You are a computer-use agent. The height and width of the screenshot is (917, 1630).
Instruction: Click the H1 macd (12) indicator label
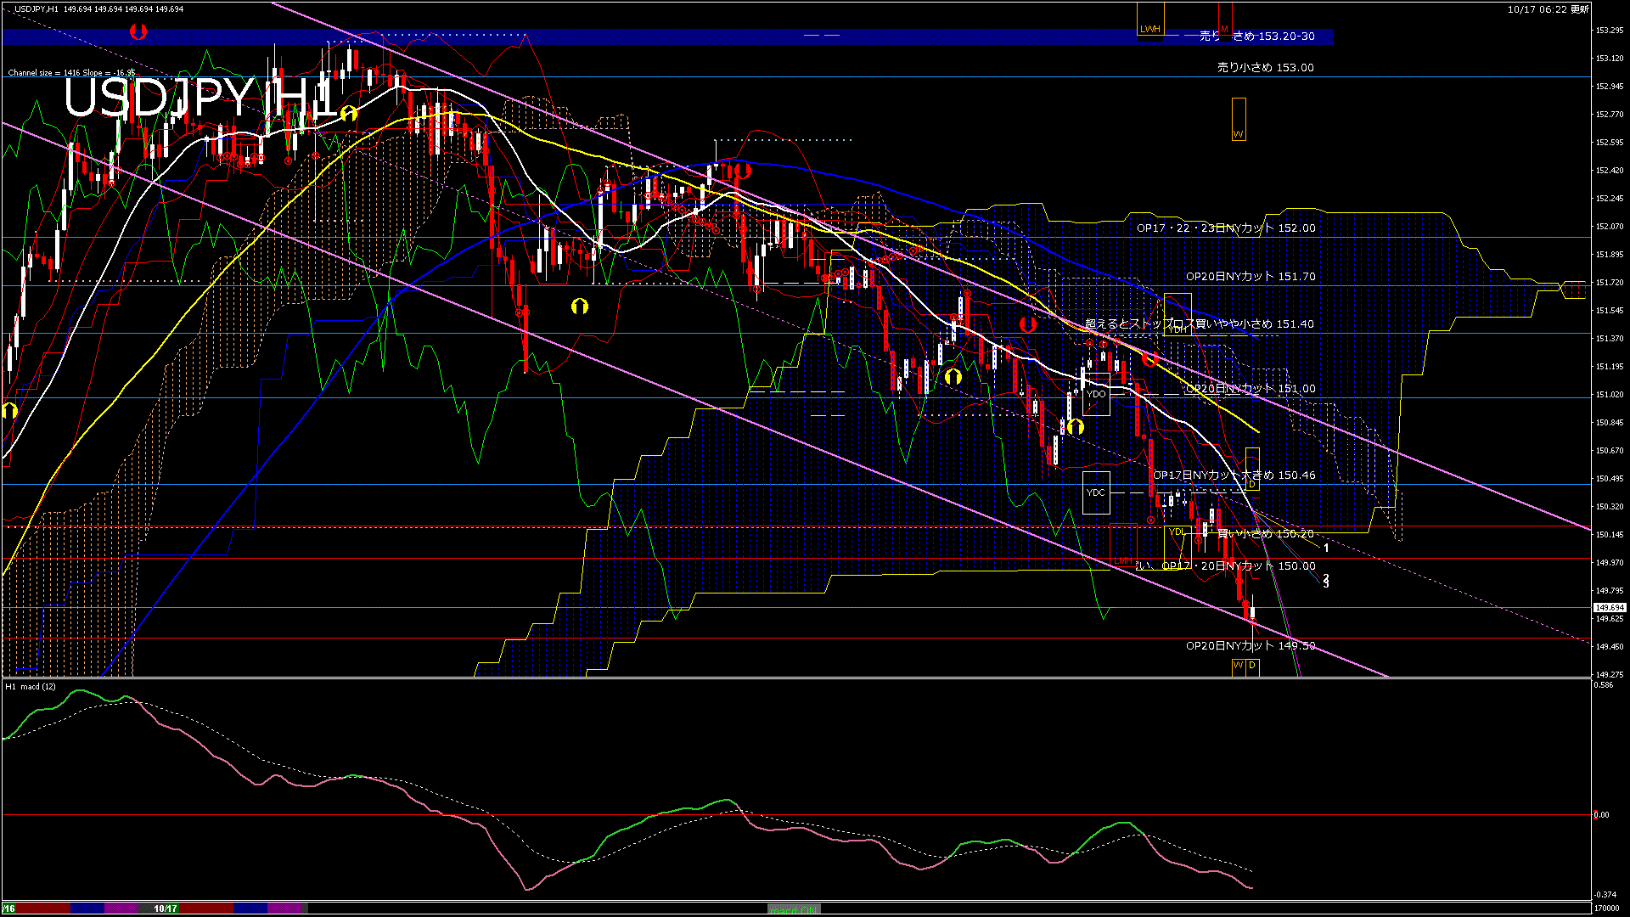(31, 686)
